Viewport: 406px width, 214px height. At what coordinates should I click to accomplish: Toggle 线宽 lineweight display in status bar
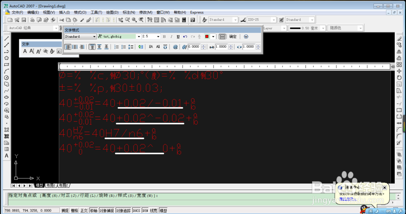[153, 211]
